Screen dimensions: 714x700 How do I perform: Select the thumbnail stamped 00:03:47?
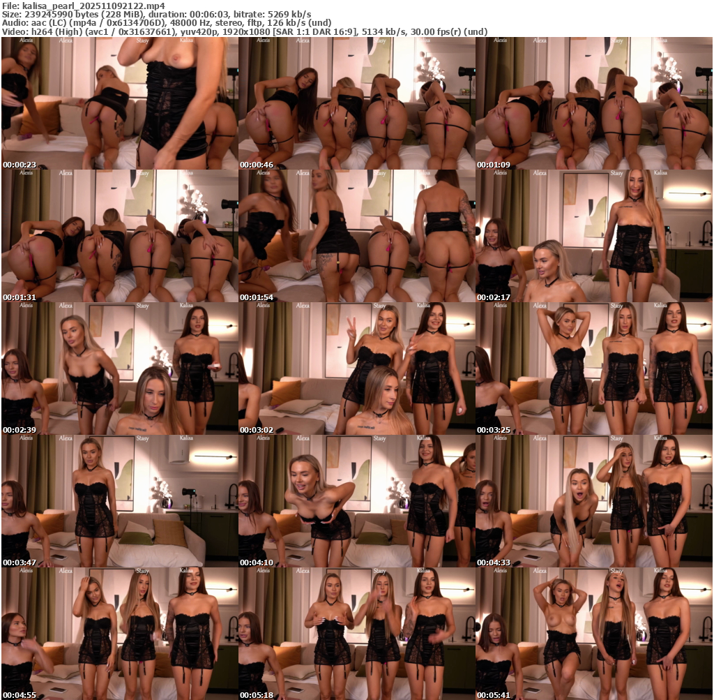[x=119, y=501]
